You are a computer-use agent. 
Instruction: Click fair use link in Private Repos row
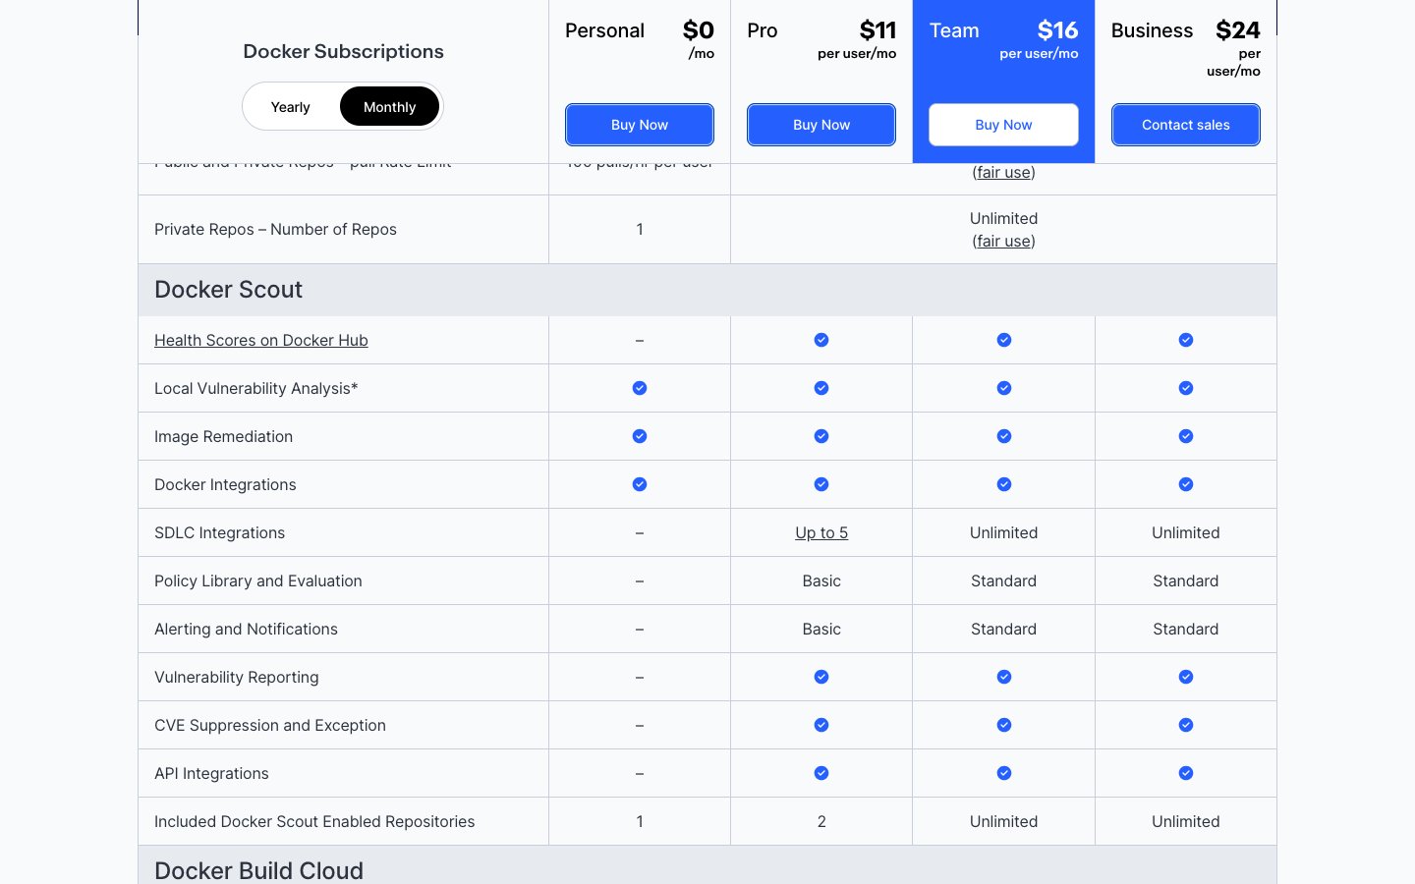[x=1003, y=241]
